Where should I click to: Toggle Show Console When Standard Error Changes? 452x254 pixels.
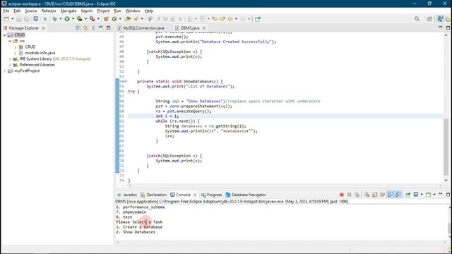click(398, 195)
